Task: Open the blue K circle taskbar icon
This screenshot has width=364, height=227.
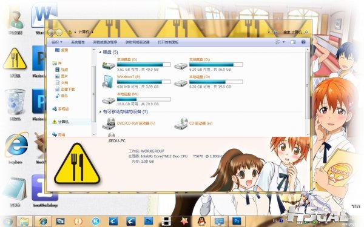Action: point(96,221)
